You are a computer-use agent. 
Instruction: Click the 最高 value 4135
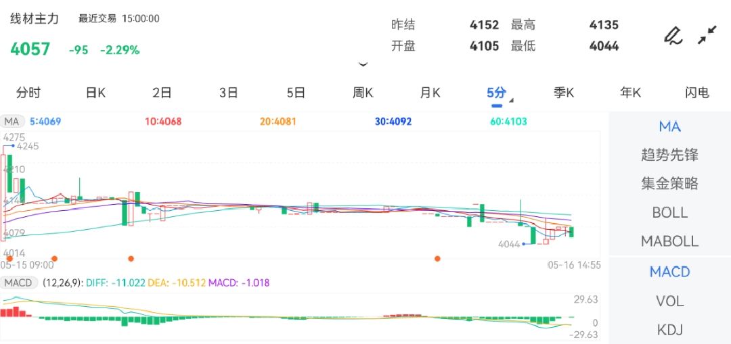[604, 25]
